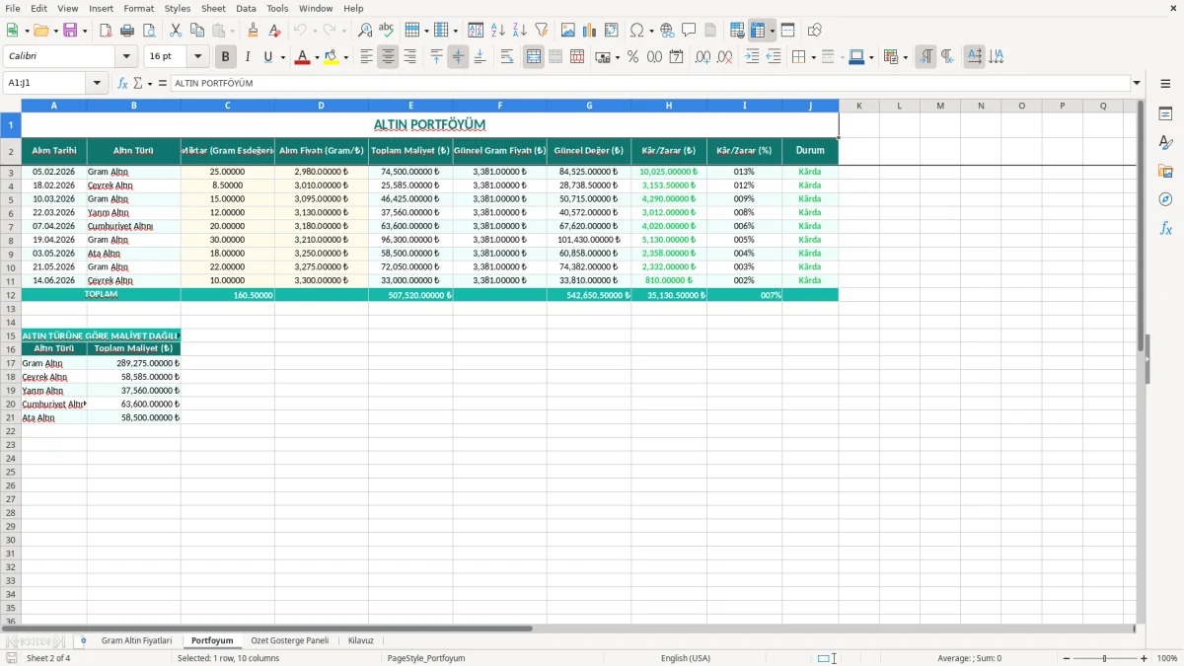Open the background color dropdown arrow
Image resolution: width=1184 pixels, height=666 pixels.
coord(345,57)
